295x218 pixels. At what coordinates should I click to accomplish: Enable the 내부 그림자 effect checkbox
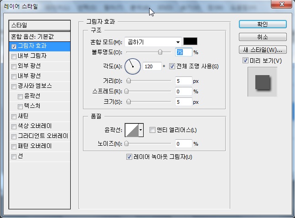tap(14, 56)
